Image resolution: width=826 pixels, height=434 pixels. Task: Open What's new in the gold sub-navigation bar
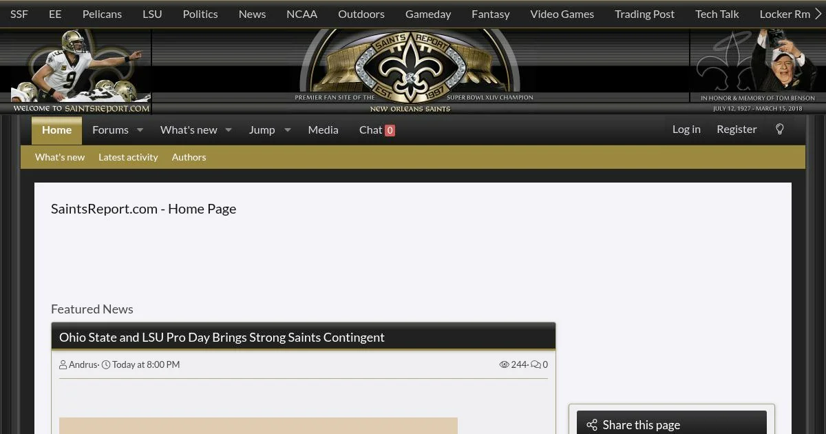(60, 157)
